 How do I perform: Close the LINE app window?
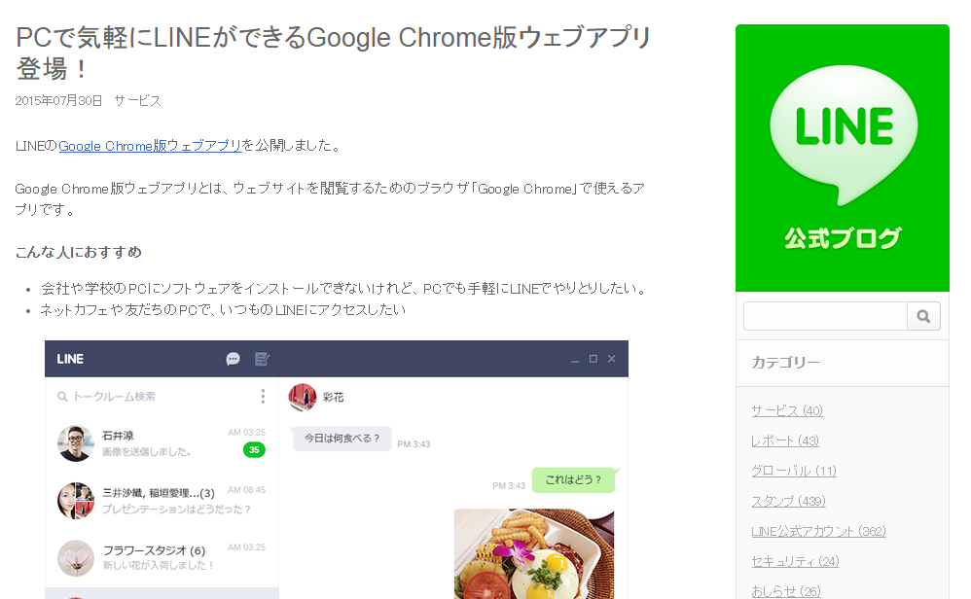[x=612, y=358]
